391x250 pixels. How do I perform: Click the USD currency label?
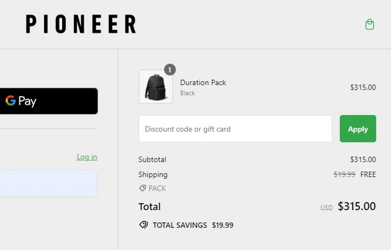pyautogui.click(x=326, y=208)
